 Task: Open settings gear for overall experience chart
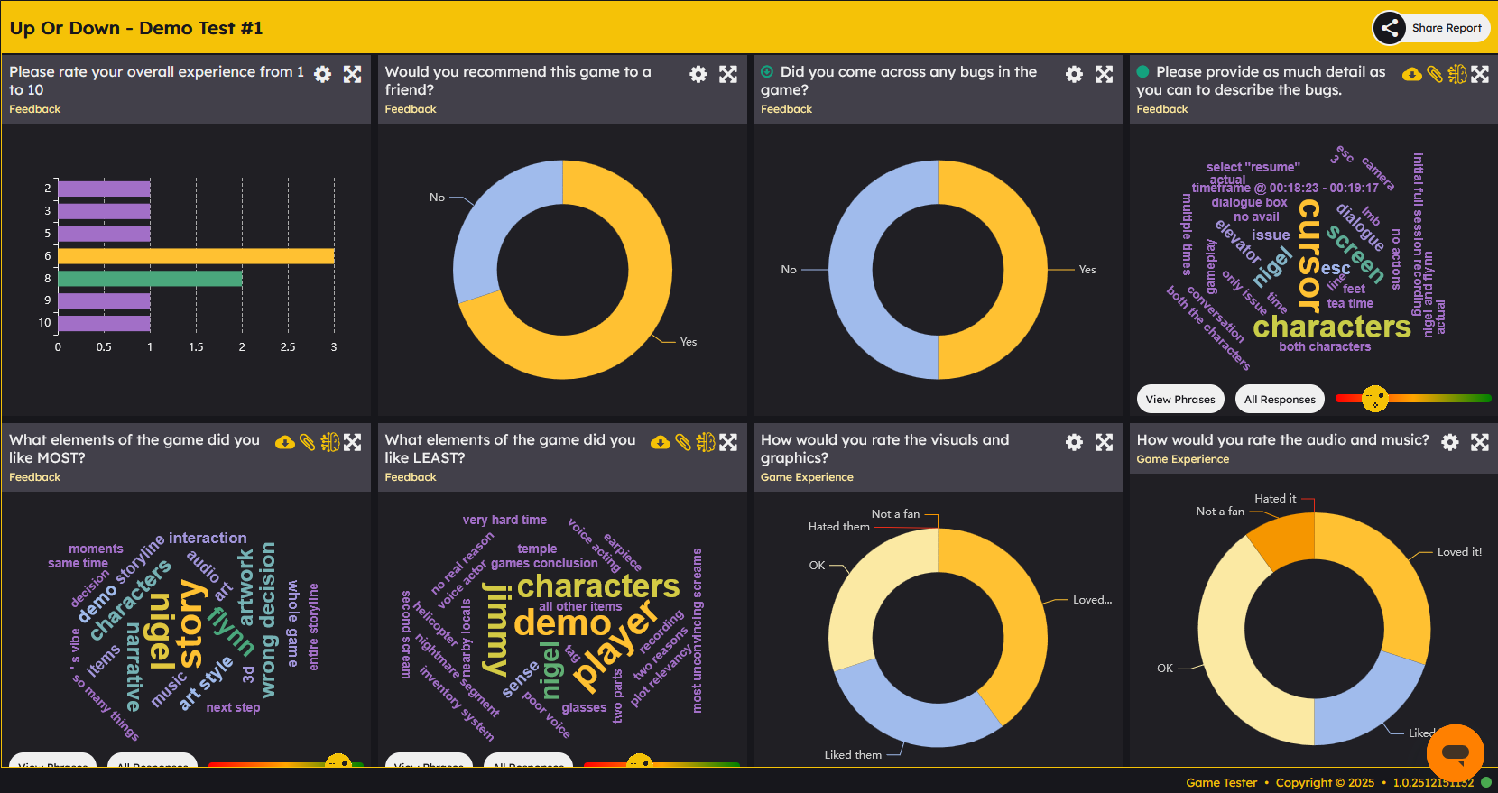[x=322, y=74]
